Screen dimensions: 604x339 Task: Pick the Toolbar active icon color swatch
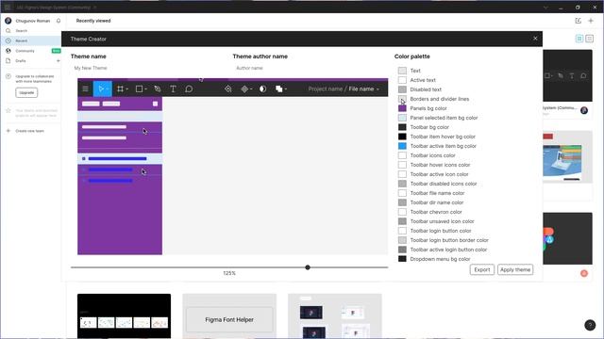coord(402,174)
